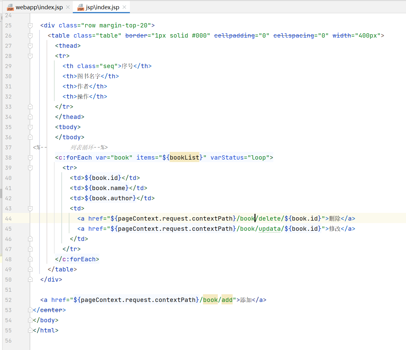
Task: Collapse the thead fold marker on line 27
Action: click(x=30, y=46)
